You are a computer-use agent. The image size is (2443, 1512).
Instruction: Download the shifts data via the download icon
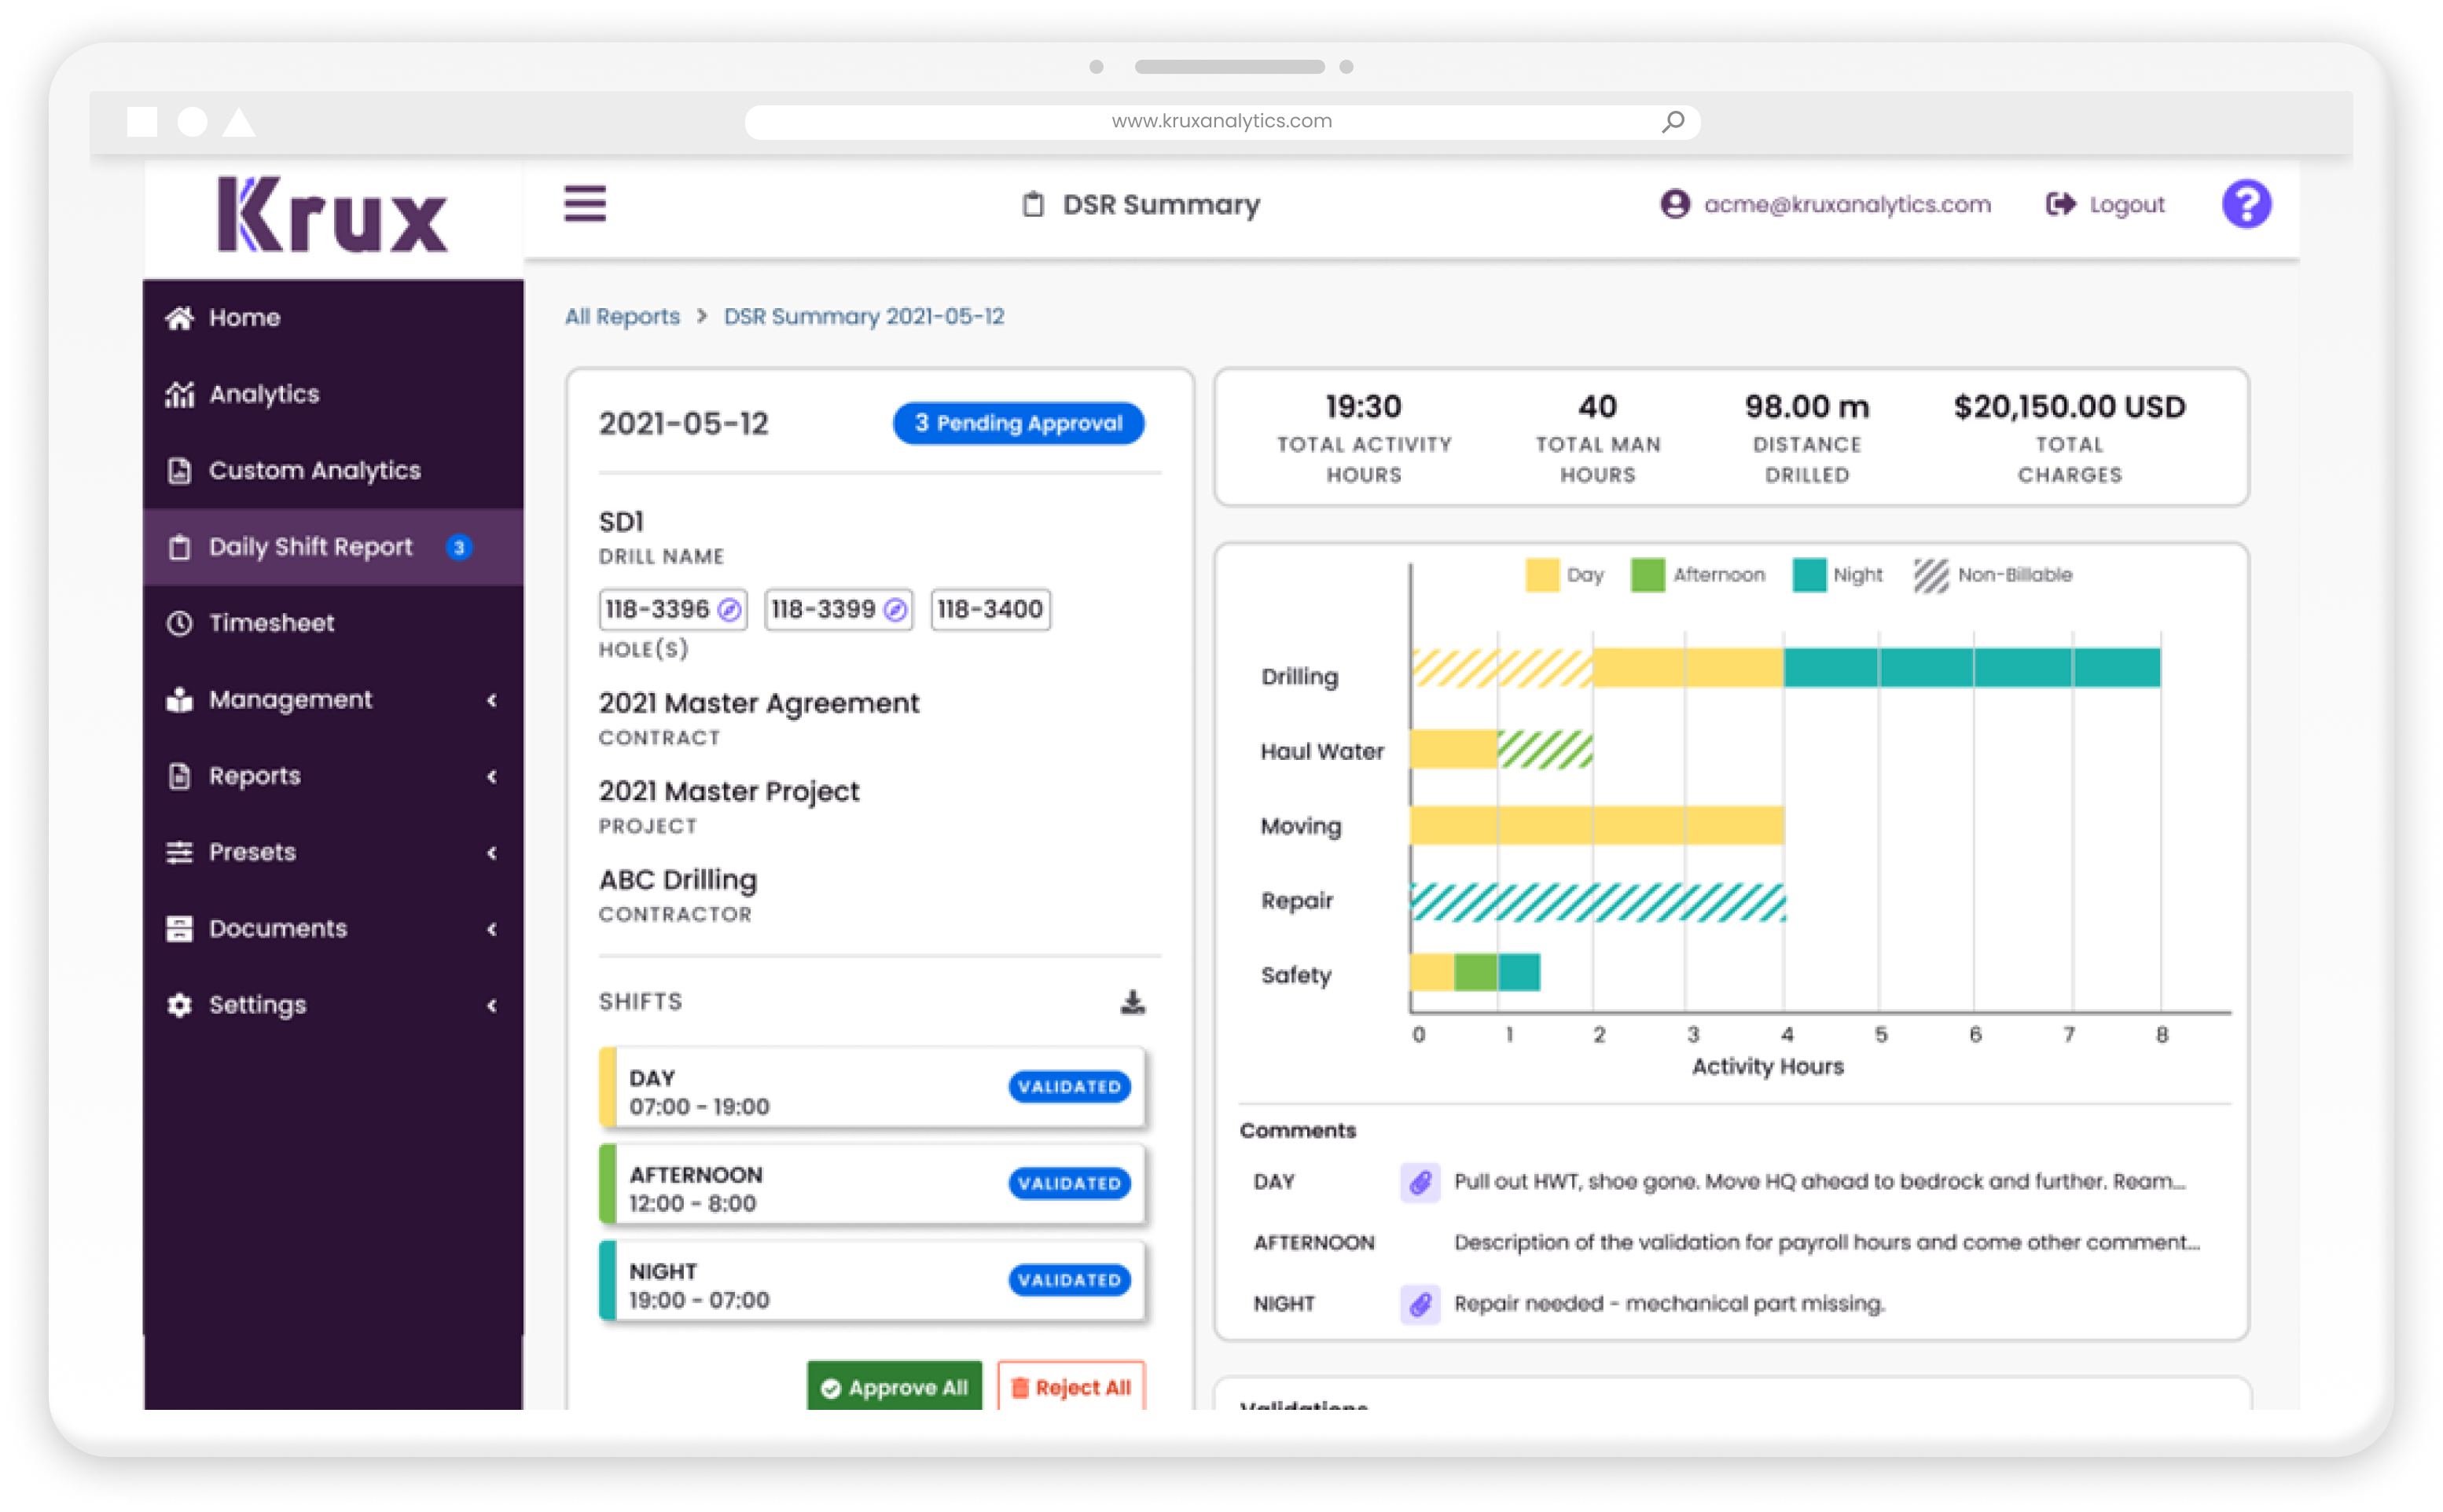coord(1132,1001)
